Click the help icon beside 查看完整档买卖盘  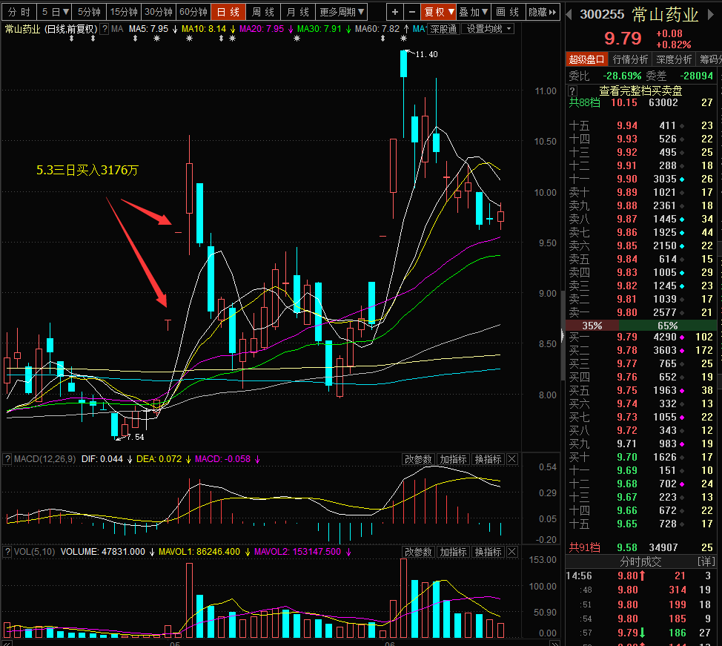click(572, 90)
